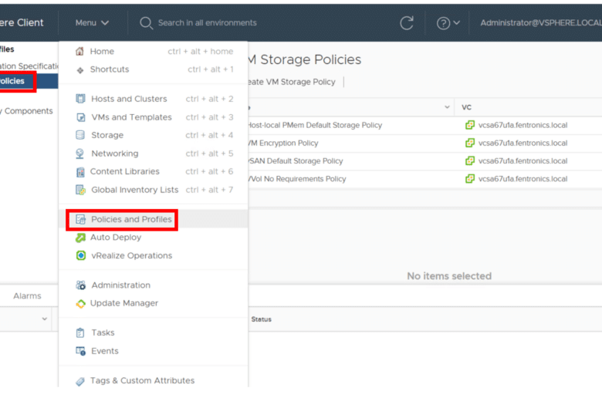Image resolution: width=602 pixels, height=398 pixels.
Task: Open the help question mark icon
Action: (x=443, y=23)
